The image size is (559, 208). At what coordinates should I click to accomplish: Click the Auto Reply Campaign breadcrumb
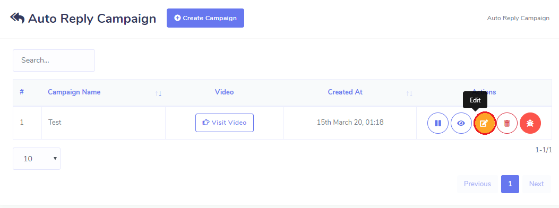pos(518,18)
